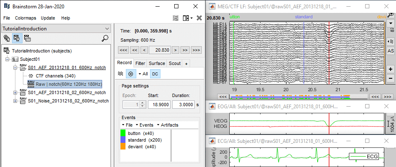This screenshot has height=167, width=396.
Task: Expand the S01_Noise_20131218_02_600Hz_notch folder
Action: point(15,101)
